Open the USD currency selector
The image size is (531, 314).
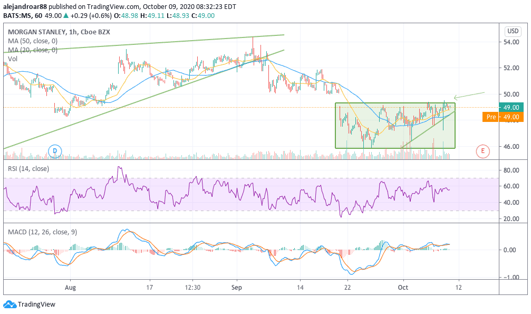click(513, 31)
